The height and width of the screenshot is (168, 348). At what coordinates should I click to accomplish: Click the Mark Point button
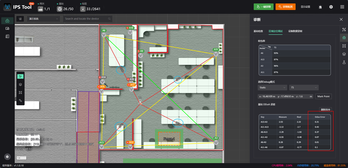click(323, 97)
